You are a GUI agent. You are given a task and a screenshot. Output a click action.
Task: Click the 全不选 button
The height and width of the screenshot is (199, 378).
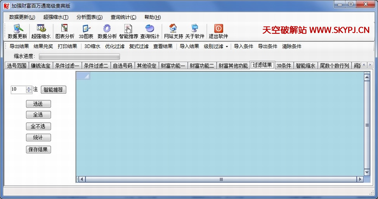[38, 126]
